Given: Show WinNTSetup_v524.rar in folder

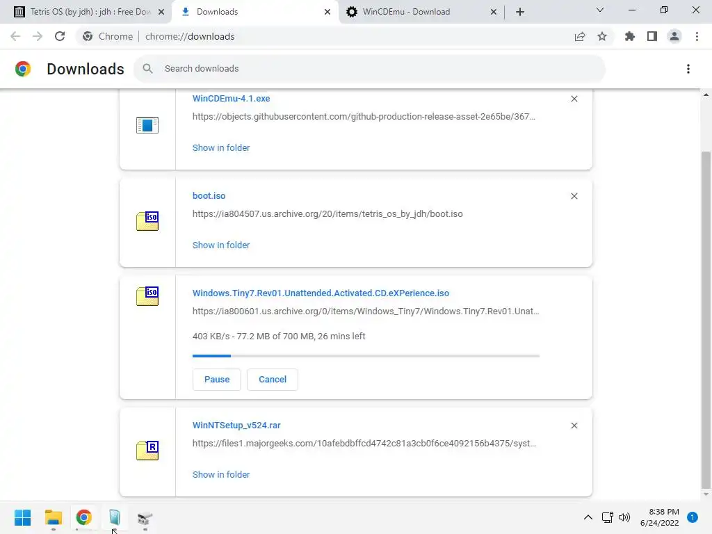Looking at the screenshot, I should 221,474.
